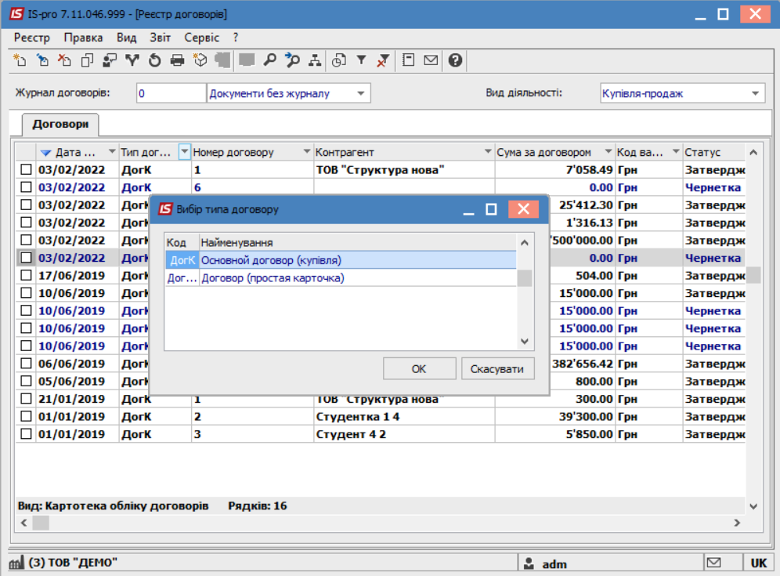
Task: Open the Вид діяльності dropdown
Action: tap(756, 93)
